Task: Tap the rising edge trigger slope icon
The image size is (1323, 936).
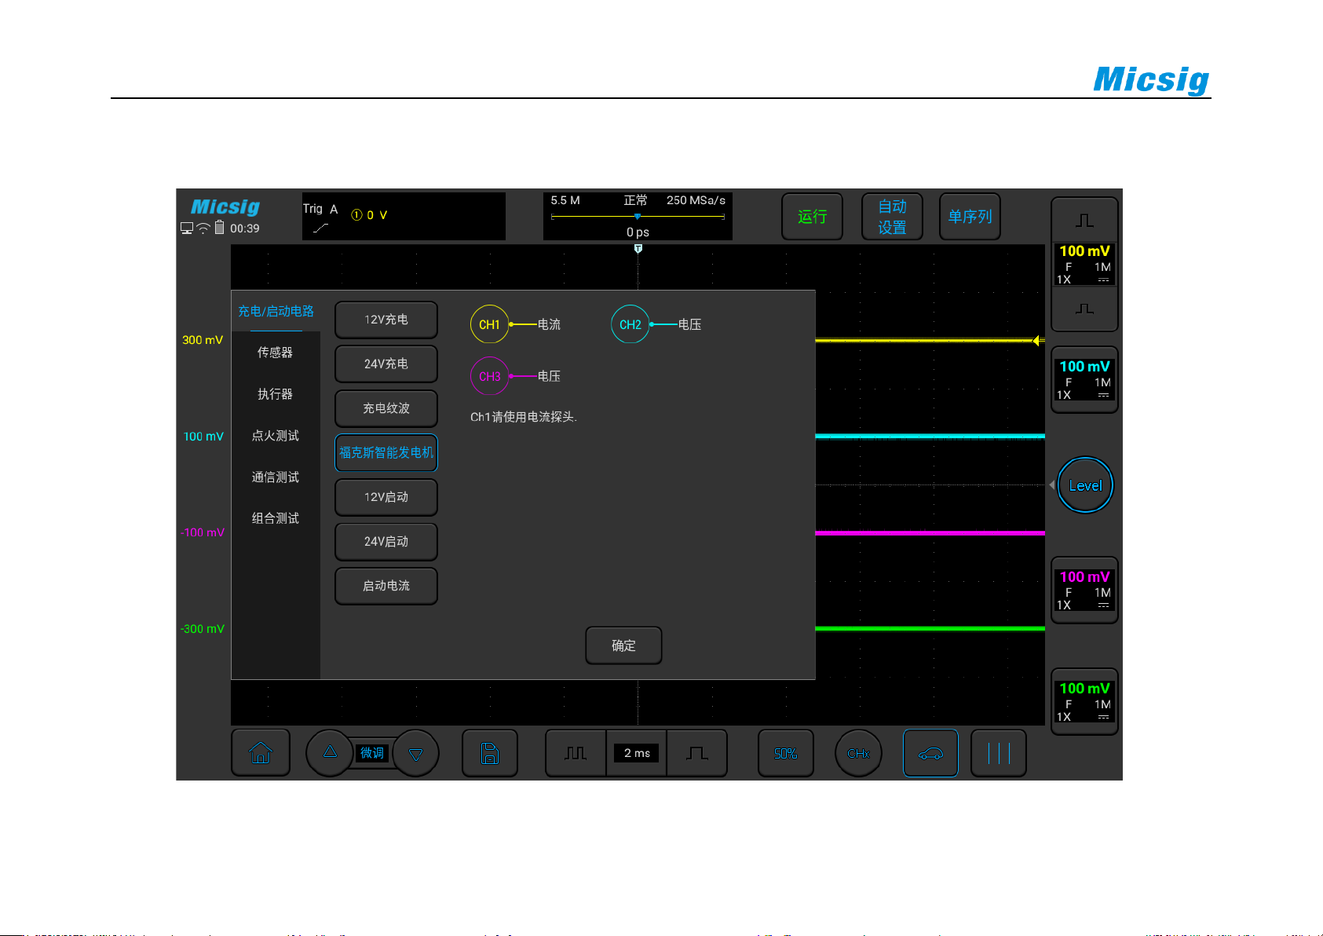Action: [x=321, y=228]
